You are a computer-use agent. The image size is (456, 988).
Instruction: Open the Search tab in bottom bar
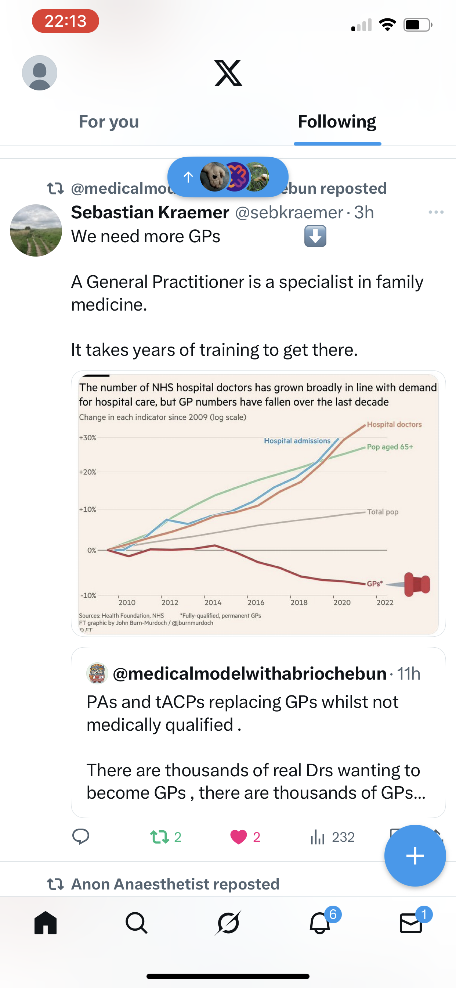click(x=137, y=923)
